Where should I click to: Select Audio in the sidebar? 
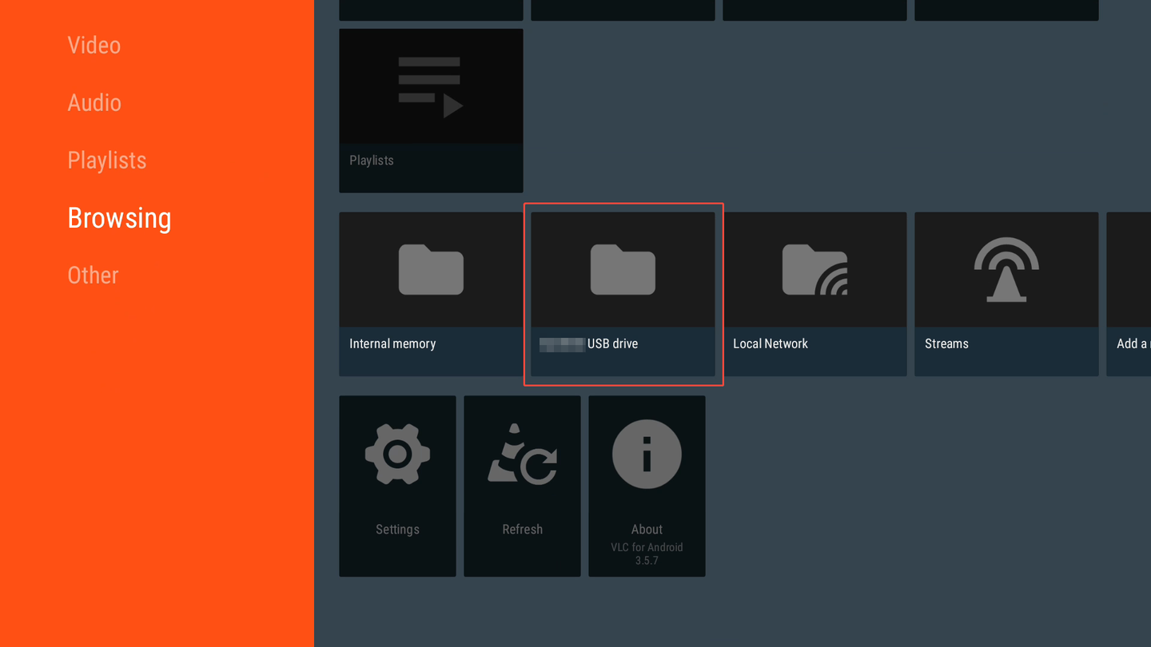94,103
